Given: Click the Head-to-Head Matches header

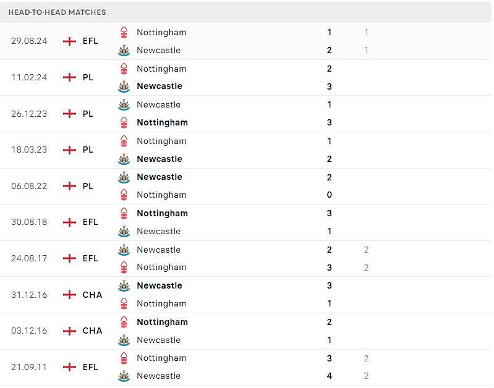Looking at the screenshot, I should click(57, 12).
